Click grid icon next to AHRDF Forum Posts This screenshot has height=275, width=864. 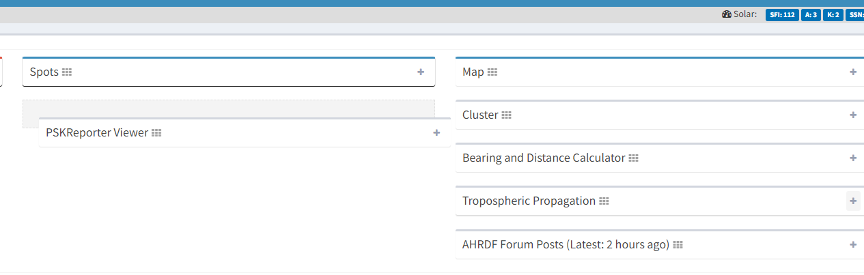(x=678, y=244)
